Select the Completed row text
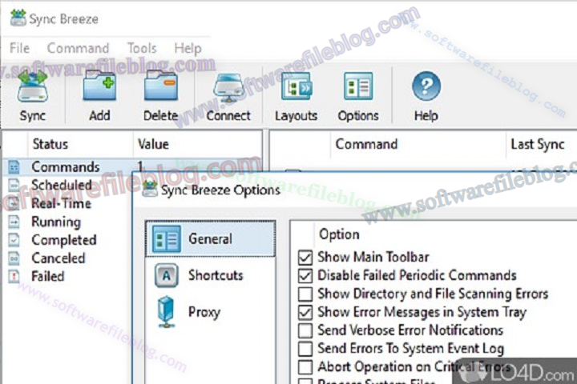The width and height of the screenshot is (577, 384). pos(64,240)
